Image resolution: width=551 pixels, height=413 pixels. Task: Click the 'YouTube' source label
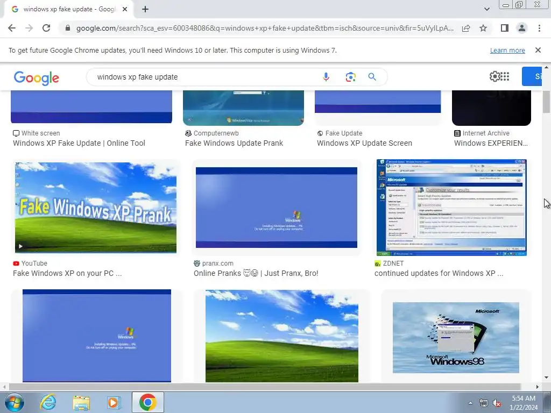[34, 263]
